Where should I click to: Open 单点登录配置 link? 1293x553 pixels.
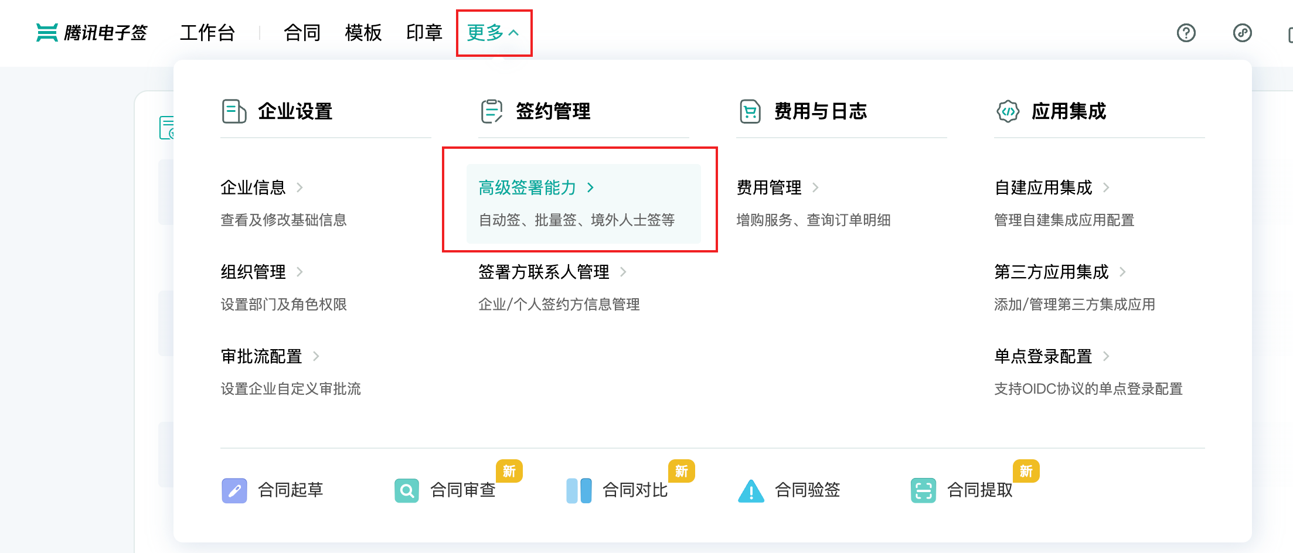(x=1043, y=356)
